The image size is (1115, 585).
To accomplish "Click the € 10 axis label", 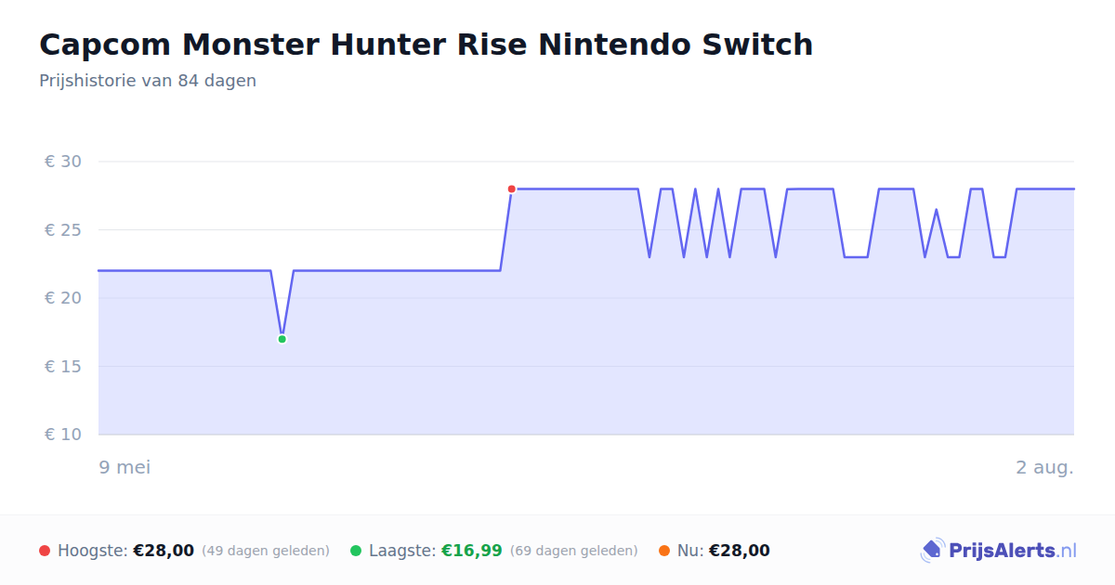I will [x=63, y=435].
